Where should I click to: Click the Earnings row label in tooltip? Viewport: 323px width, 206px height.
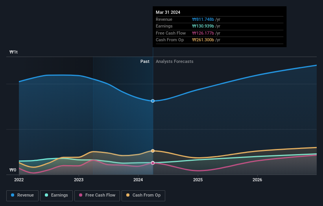coord(164,26)
